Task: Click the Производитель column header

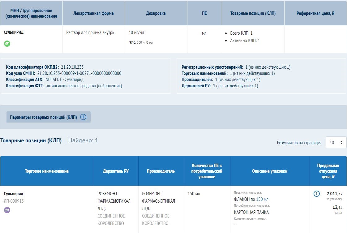Action: [x=161, y=171]
